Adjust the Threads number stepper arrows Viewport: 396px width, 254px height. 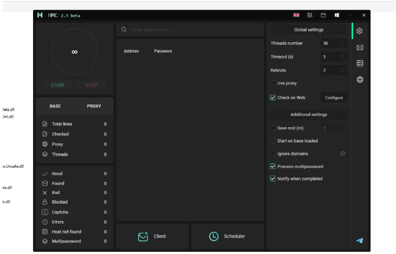(x=342, y=43)
